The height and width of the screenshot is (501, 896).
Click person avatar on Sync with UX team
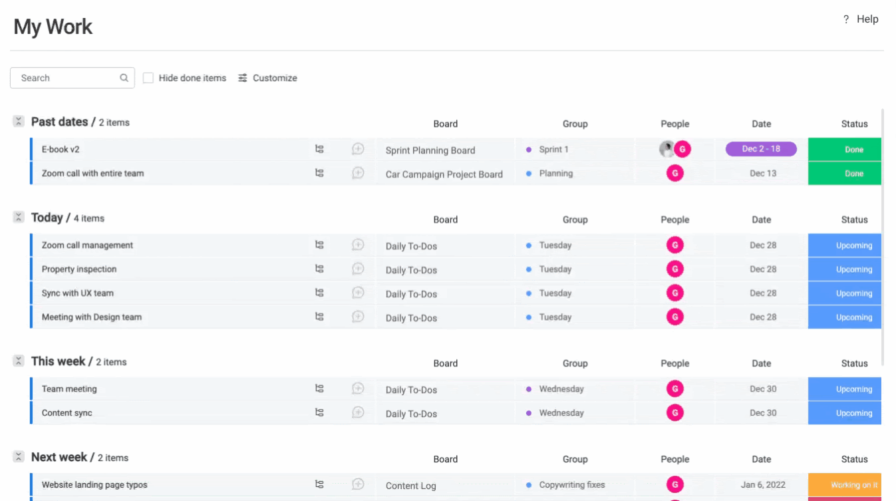point(674,293)
